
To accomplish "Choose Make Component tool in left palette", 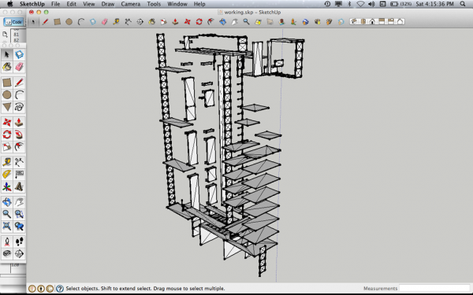I will click(19, 54).
